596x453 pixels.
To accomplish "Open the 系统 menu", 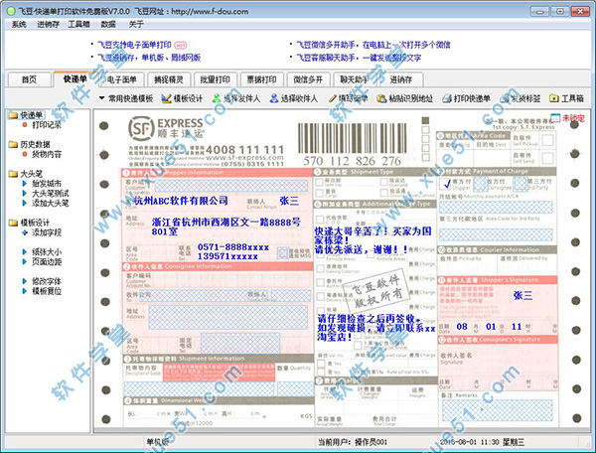I will coord(19,24).
